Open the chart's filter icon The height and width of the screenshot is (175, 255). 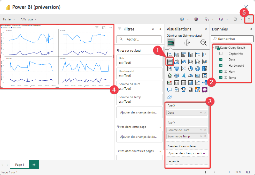[x=97, y=27]
